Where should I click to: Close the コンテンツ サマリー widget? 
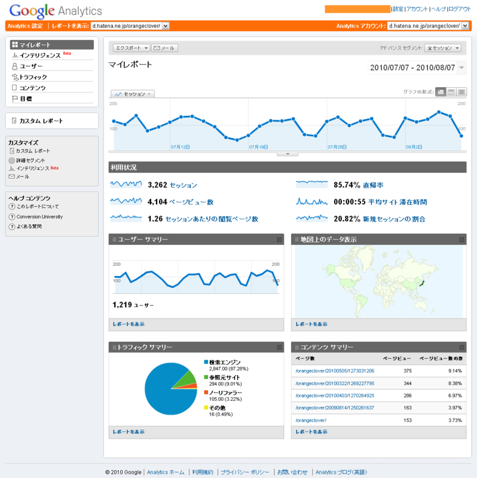(x=461, y=347)
